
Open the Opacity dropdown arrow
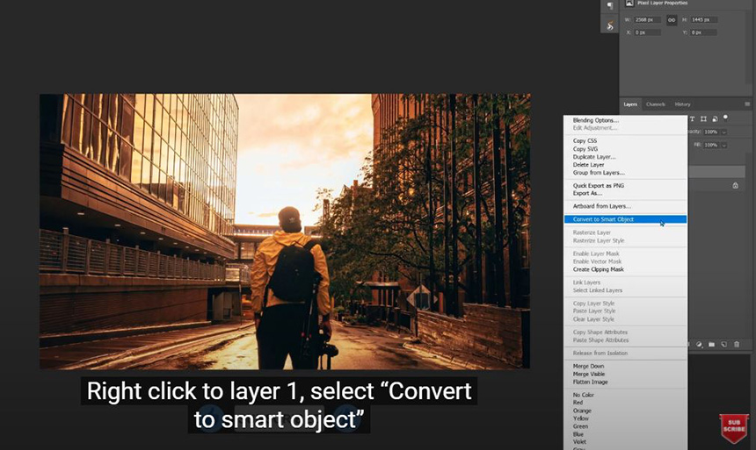(724, 132)
